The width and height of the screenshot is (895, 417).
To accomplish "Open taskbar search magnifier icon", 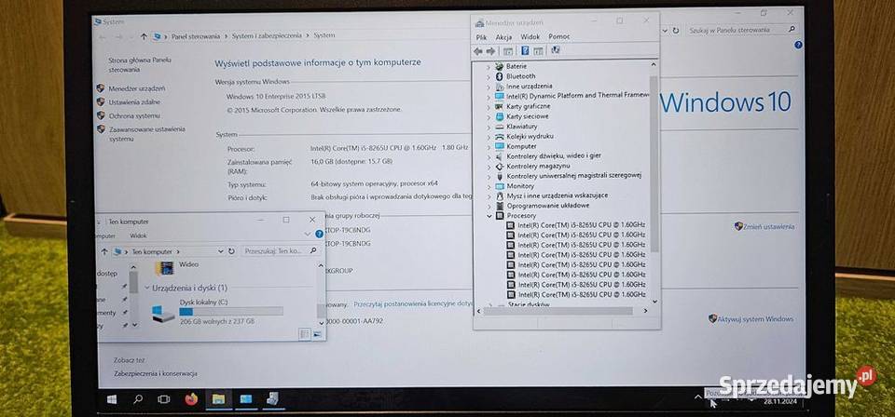I will click(x=138, y=398).
